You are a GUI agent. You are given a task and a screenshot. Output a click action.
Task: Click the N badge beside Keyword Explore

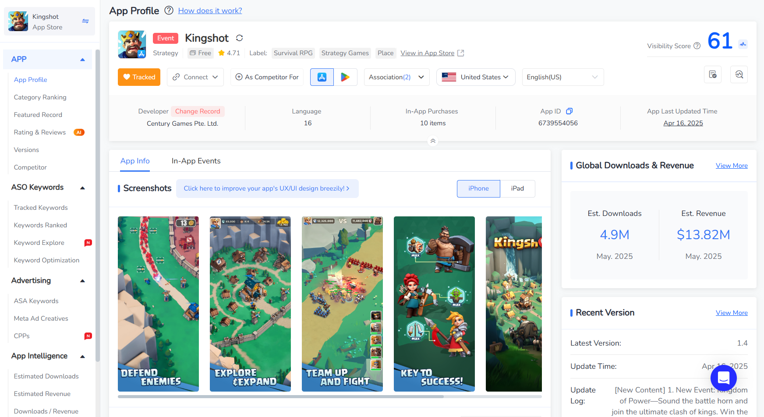[x=88, y=243]
